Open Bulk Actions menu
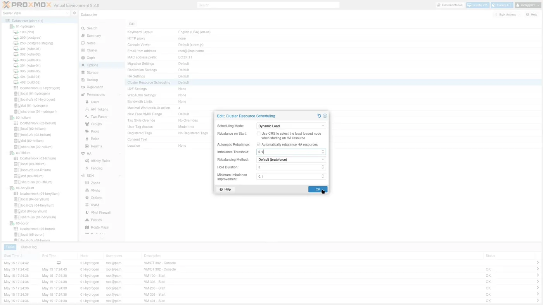The height and width of the screenshot is (305, 543). pos(506,15)
